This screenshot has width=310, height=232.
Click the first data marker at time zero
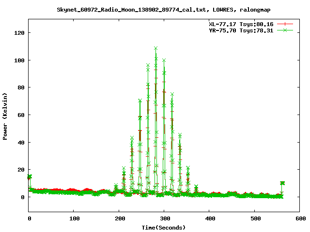(30, 177)
